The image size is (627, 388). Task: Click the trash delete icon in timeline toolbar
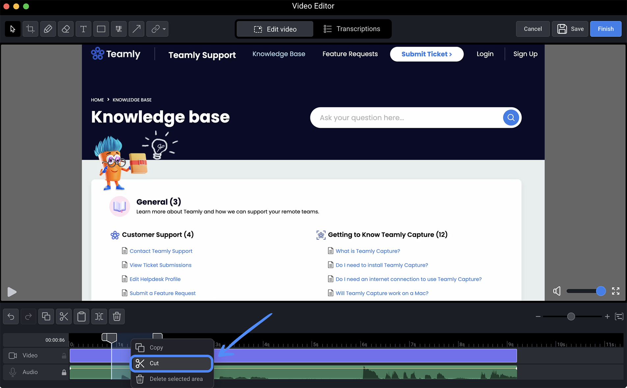click(x=117, y=317)
